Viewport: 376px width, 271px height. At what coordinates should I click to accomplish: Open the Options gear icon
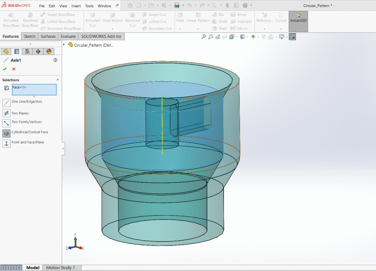[245, 5]
